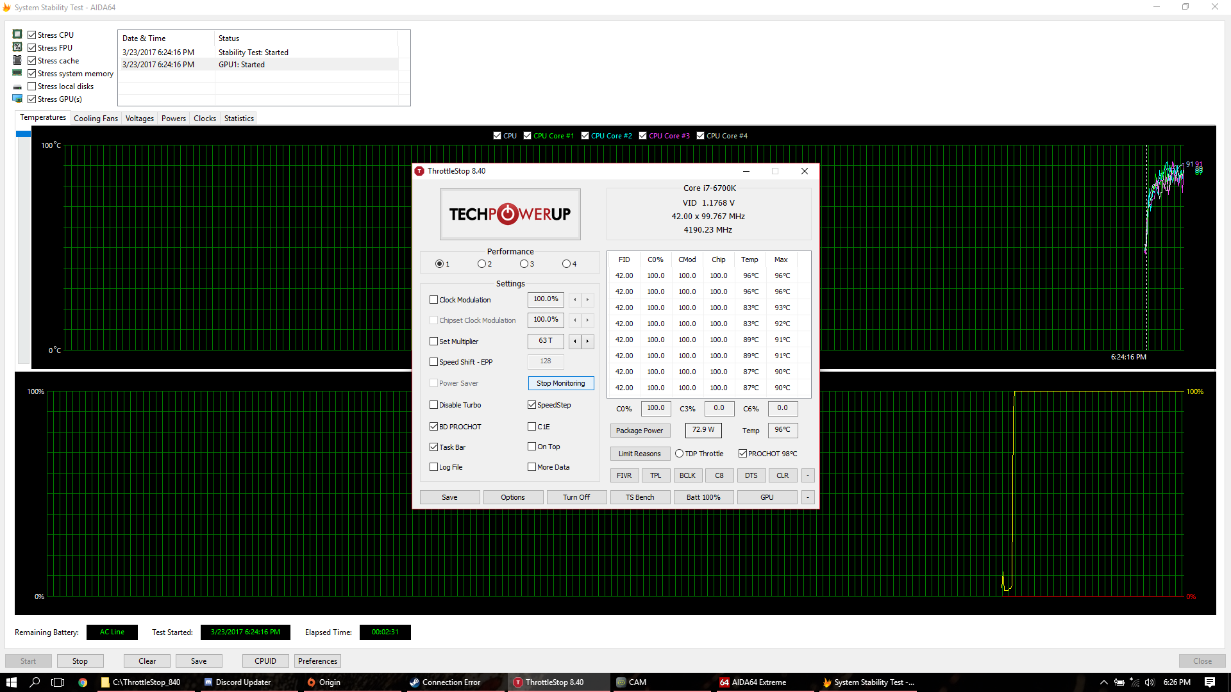Switch to Origin taskbar item
The height and width of the screenshot is (692, 1231).
tap(352, 682)
